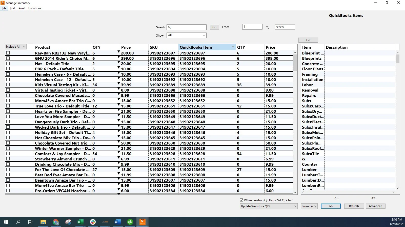The height and width of the screenshot is (227, 405).
Task: Open Word from the taskbar
Action: pos(117,222)
